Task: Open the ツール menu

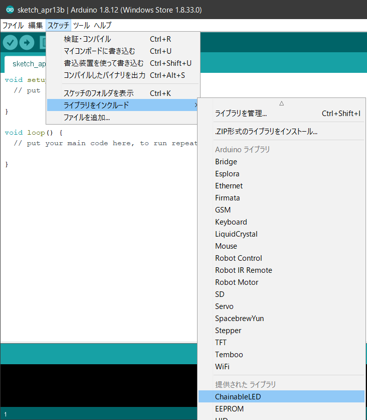Action: tap(81, 26)
